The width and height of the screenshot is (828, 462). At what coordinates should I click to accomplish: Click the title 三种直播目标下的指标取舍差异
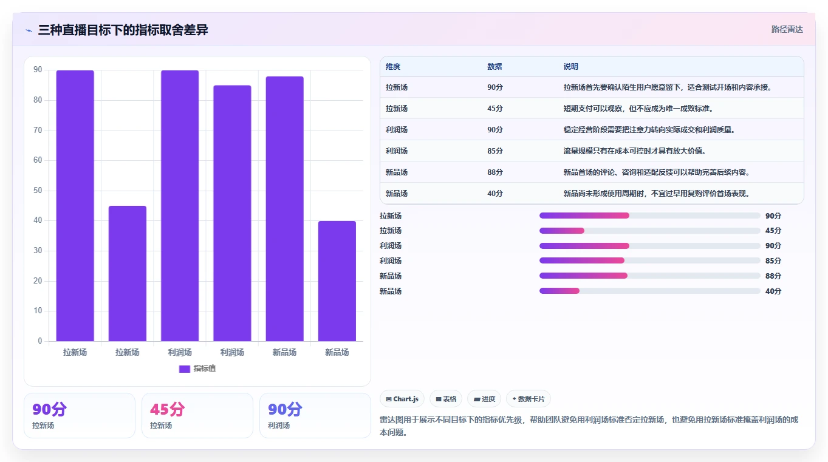tap(123, 30)
